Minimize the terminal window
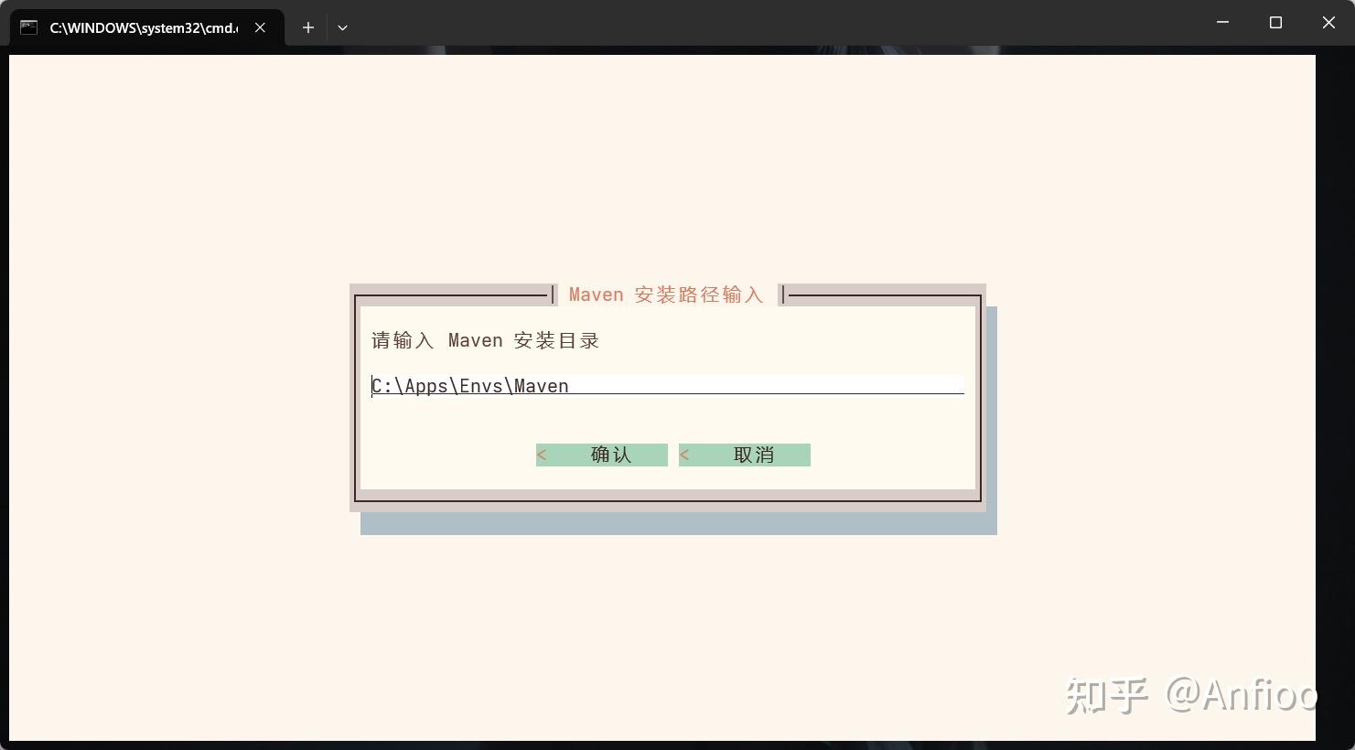 [x=1222, y=23]
